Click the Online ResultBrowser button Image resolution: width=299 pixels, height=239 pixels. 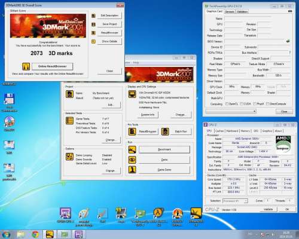pyautogui.click(x=53, y=66)
